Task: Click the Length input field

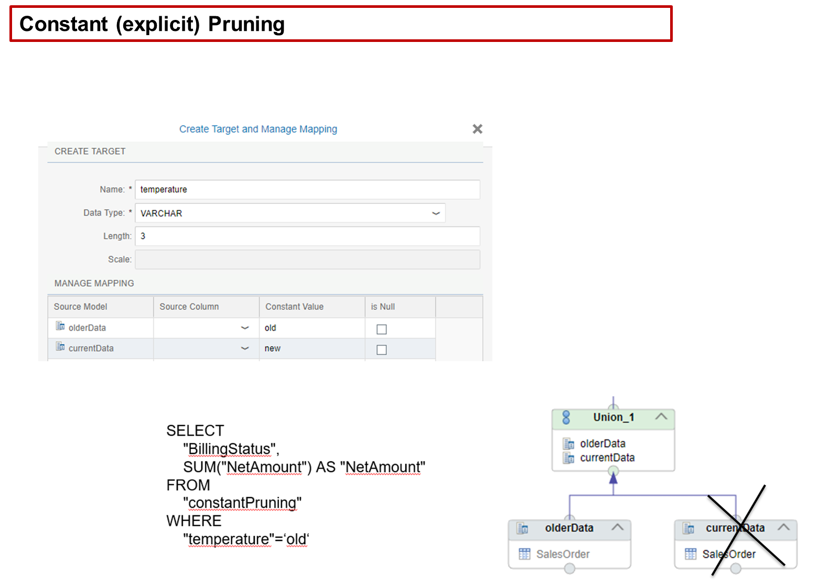Action: point(307,236)
